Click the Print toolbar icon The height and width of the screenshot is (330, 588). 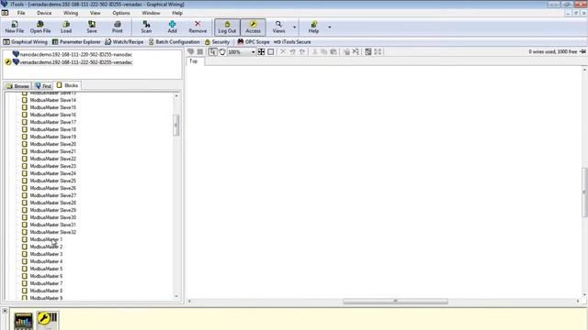pyautogui.click(x=117, y=27)
